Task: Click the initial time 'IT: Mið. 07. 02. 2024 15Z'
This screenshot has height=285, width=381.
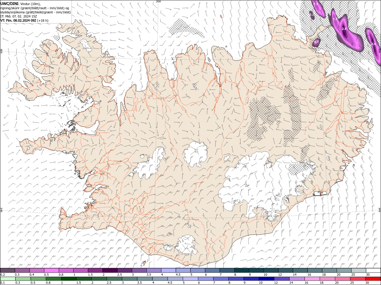Action: [x=18, y=16]
